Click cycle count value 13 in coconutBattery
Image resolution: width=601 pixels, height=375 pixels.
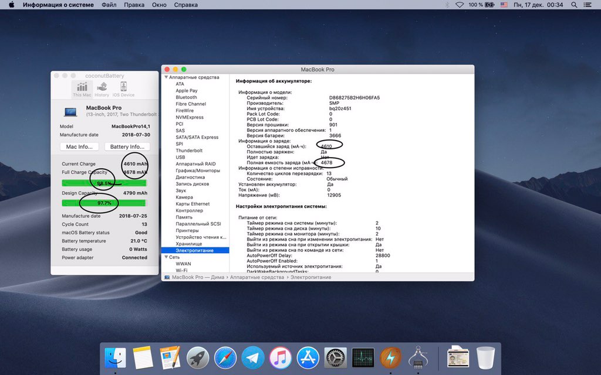144,224
